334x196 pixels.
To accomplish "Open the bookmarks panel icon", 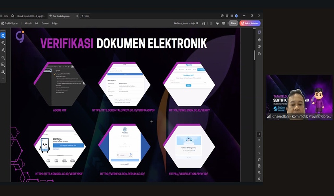I will (x=259, y=47).
